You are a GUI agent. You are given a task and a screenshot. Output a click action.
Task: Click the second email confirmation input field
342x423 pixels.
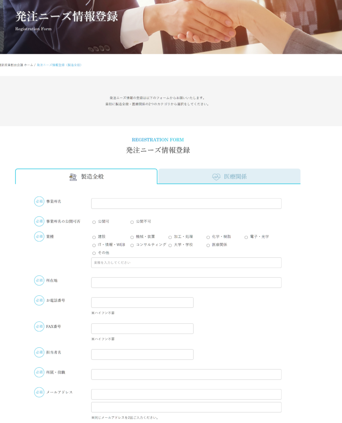click(x=186, y=407)
